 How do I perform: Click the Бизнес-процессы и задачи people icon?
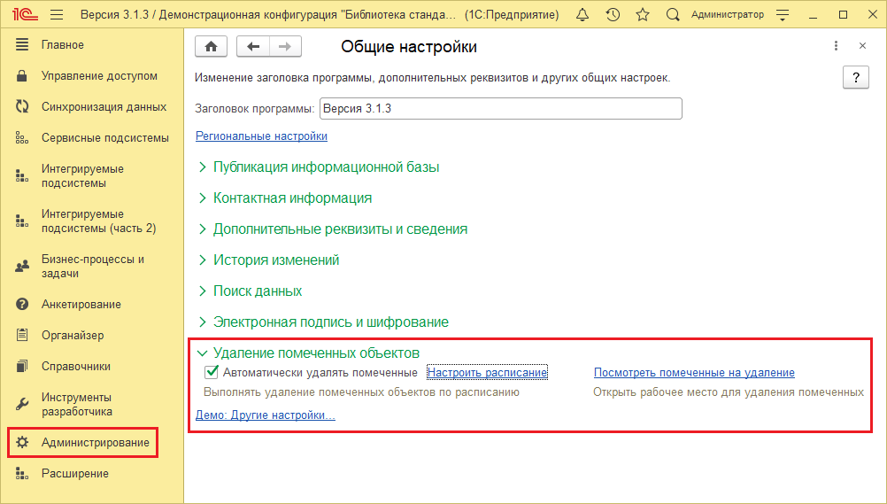(22, 266)
